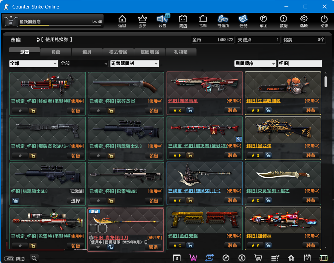Open the 无武器限制 dropdown
This screenshot has height=263, width=334.
coord(135,63)
